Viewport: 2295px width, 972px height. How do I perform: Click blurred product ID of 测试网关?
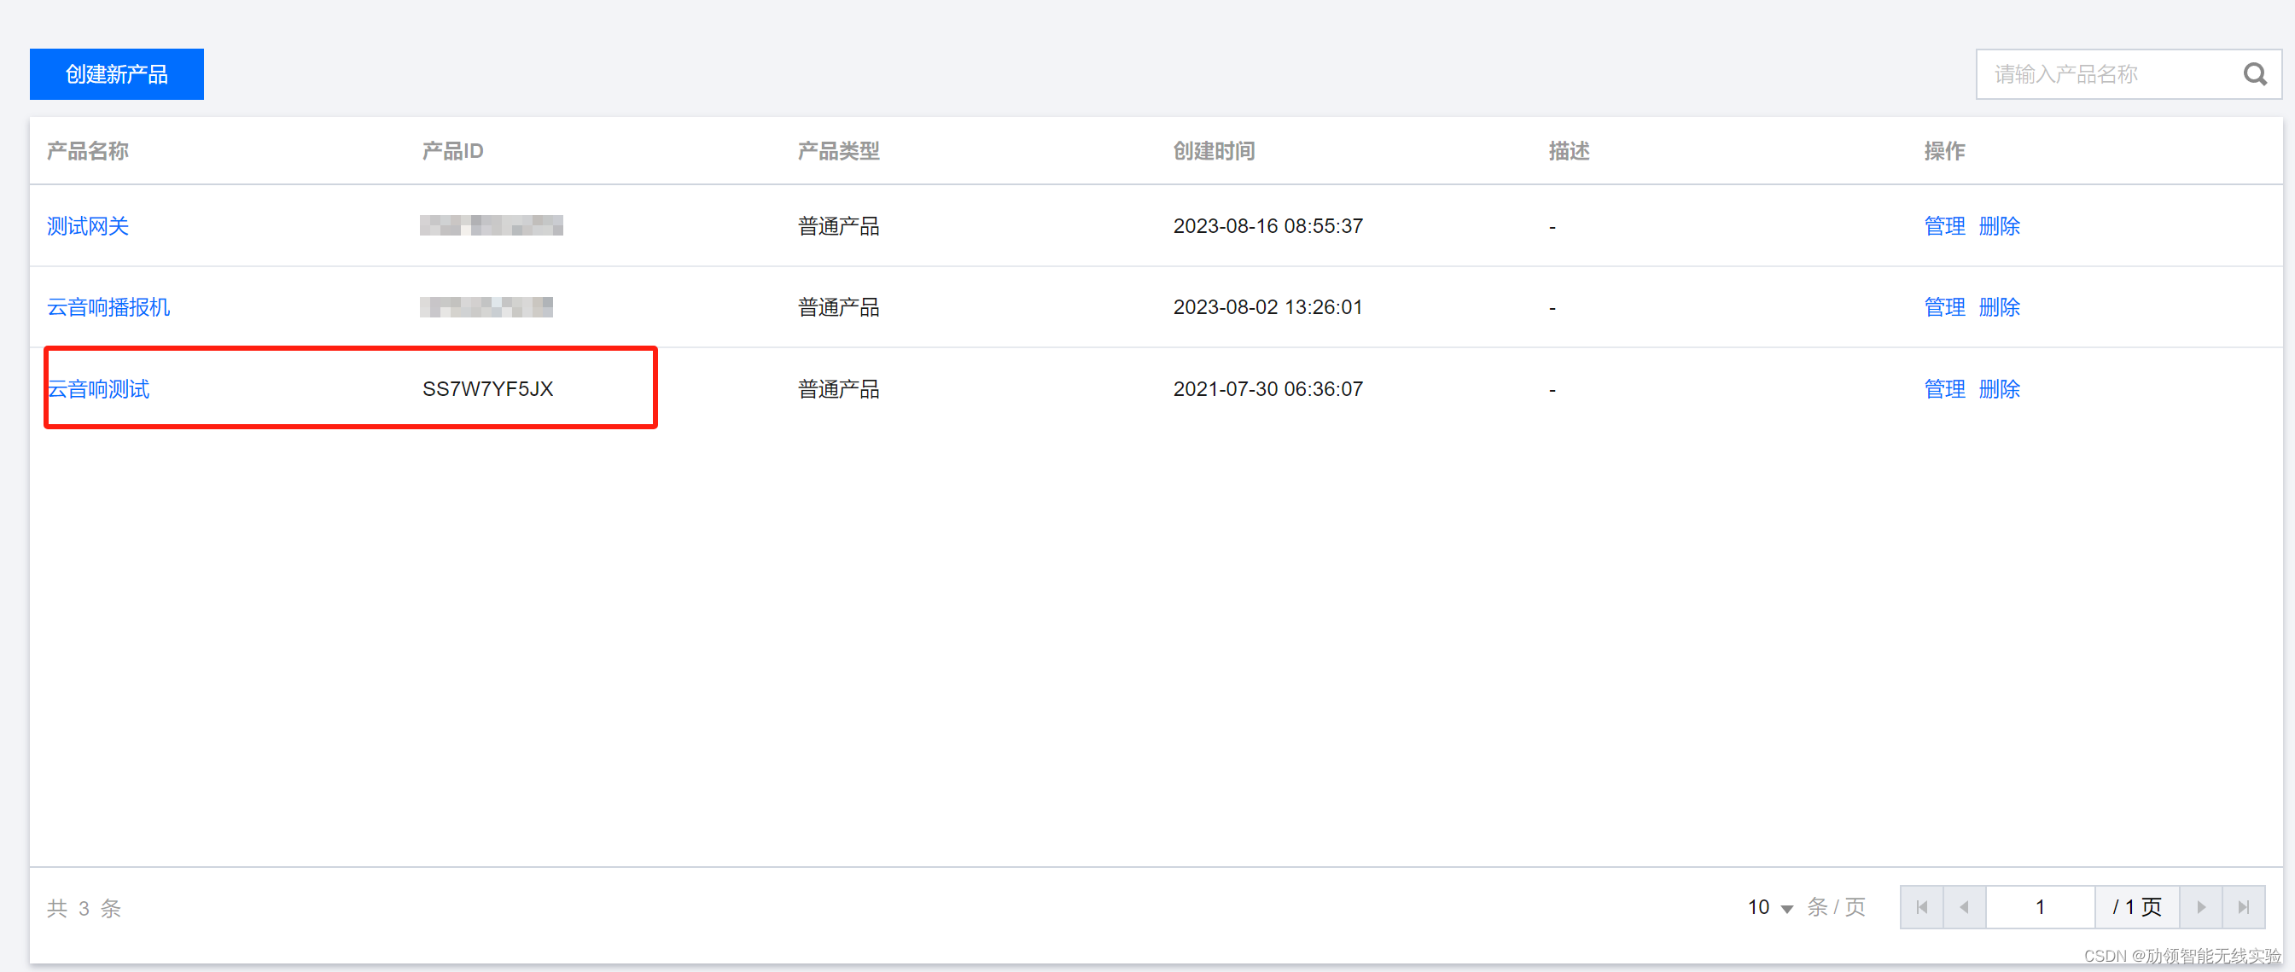tap(491, 225)
